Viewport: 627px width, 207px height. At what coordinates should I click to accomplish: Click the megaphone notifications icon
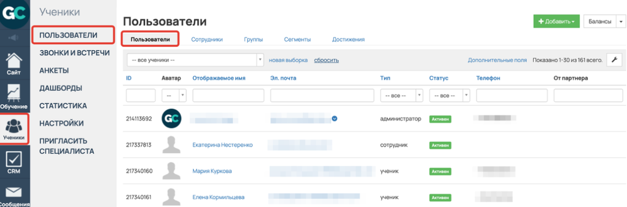(x=14, y=38)
